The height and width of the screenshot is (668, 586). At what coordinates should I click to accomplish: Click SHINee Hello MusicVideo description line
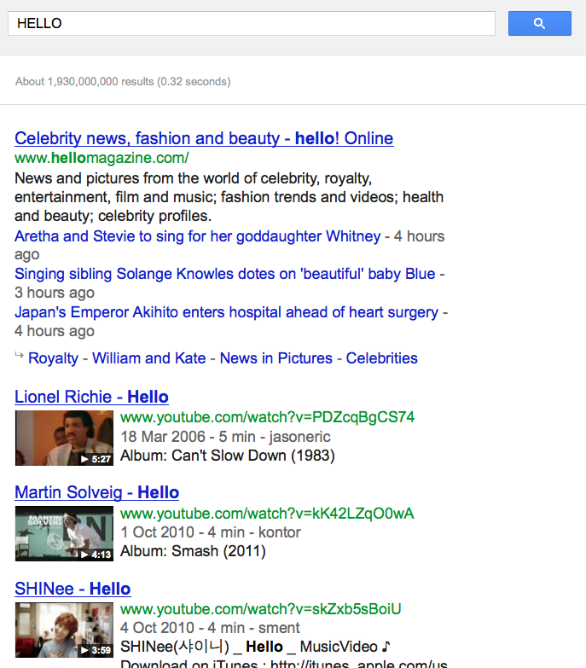pos(255,647)
